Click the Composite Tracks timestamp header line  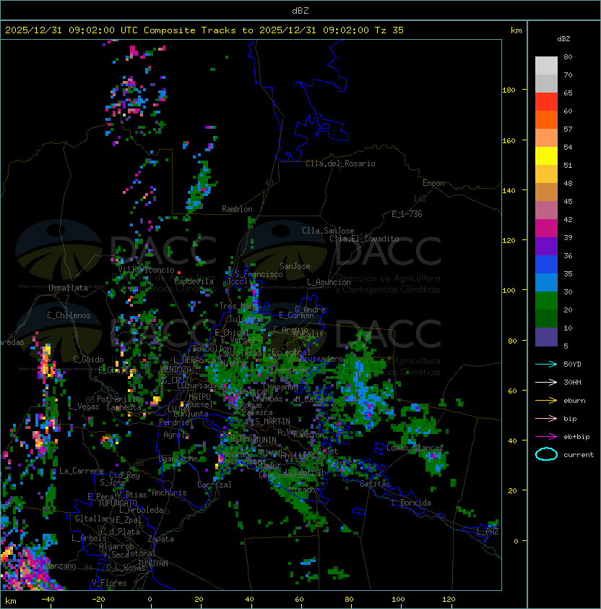(204, 30)
